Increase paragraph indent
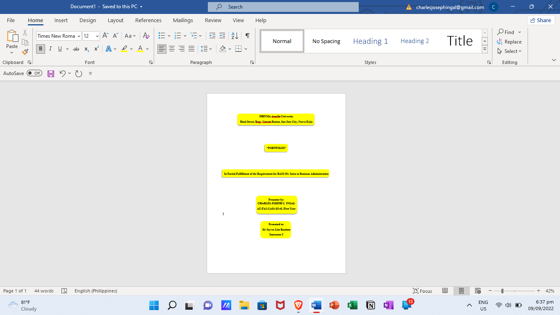 (222, 36)
